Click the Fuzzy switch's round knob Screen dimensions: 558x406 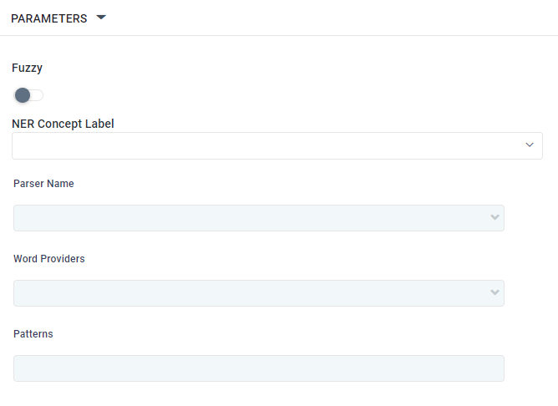pyautogui.click(x=23, y=95)
